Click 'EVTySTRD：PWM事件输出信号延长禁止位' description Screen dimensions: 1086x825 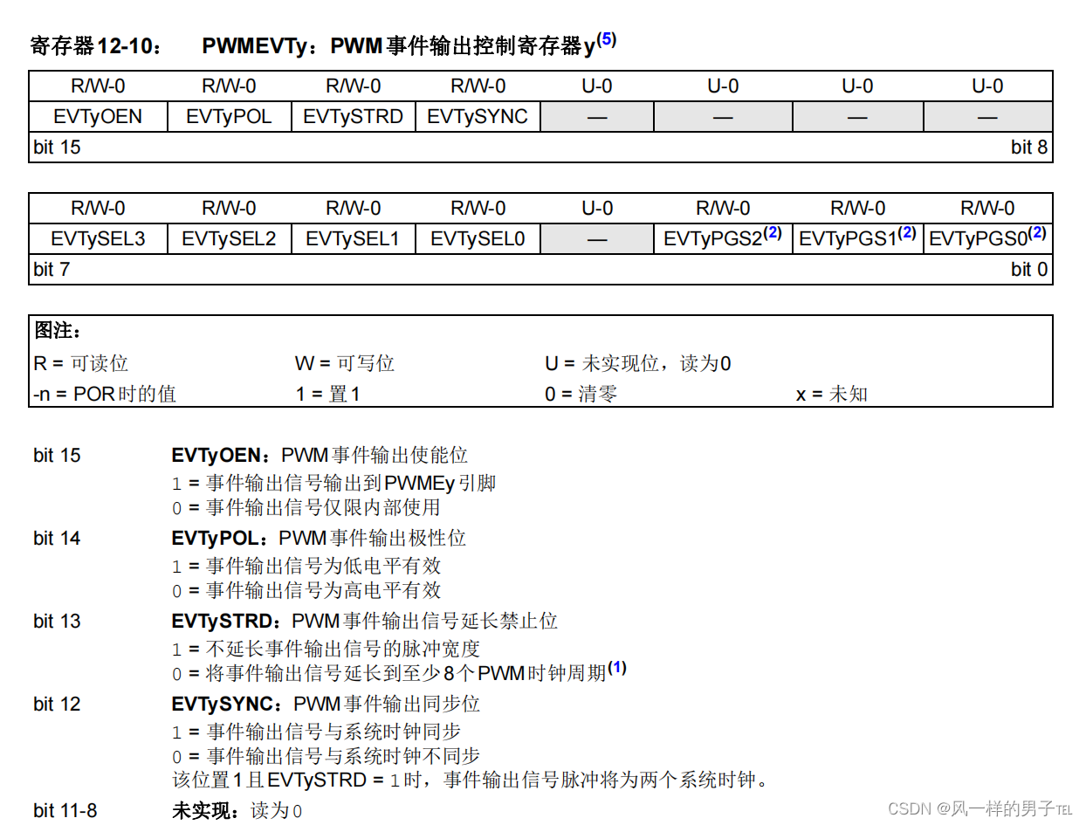pyautogui.click(x=365, y=622)
